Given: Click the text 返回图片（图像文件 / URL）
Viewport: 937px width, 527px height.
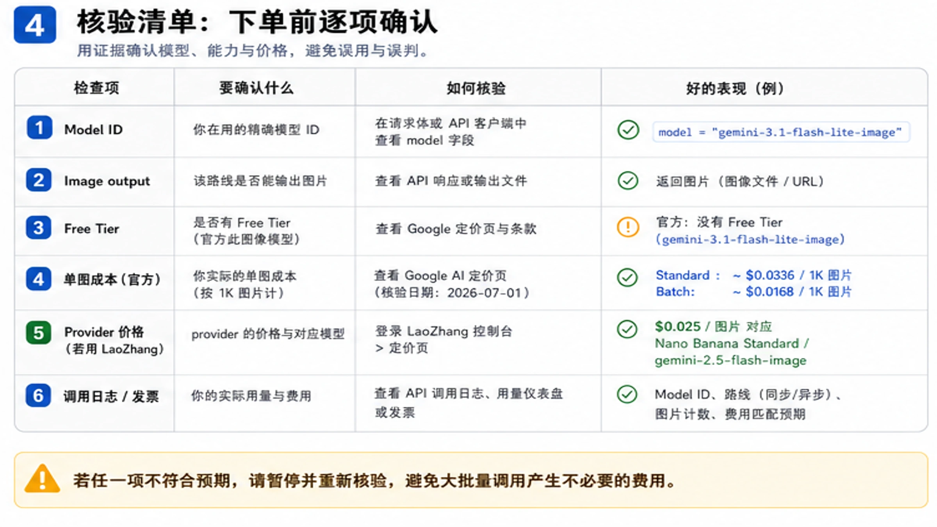Looking at the screenshot, I should pyautogui.click(x=740, y=182).
